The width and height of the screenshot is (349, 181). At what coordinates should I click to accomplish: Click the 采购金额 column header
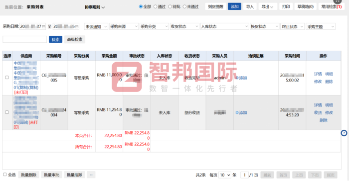pos(109,56)
